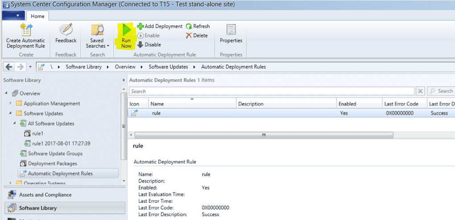Switch to Assets and Compliance workspace
455x220 pixels.
(66, 195)
